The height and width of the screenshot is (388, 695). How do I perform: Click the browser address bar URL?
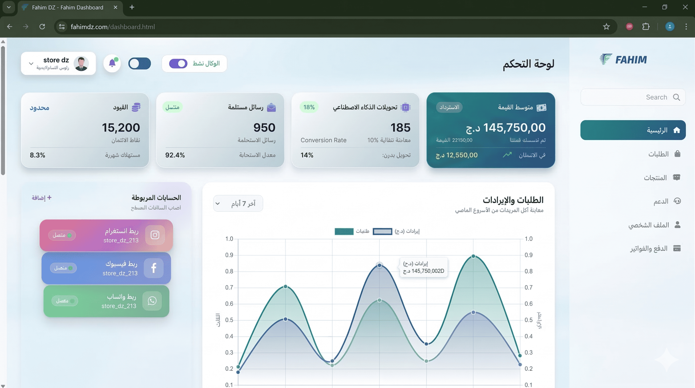(113, 27)
